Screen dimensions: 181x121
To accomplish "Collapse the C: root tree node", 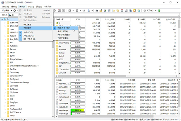I will click(x=2, y=19).
